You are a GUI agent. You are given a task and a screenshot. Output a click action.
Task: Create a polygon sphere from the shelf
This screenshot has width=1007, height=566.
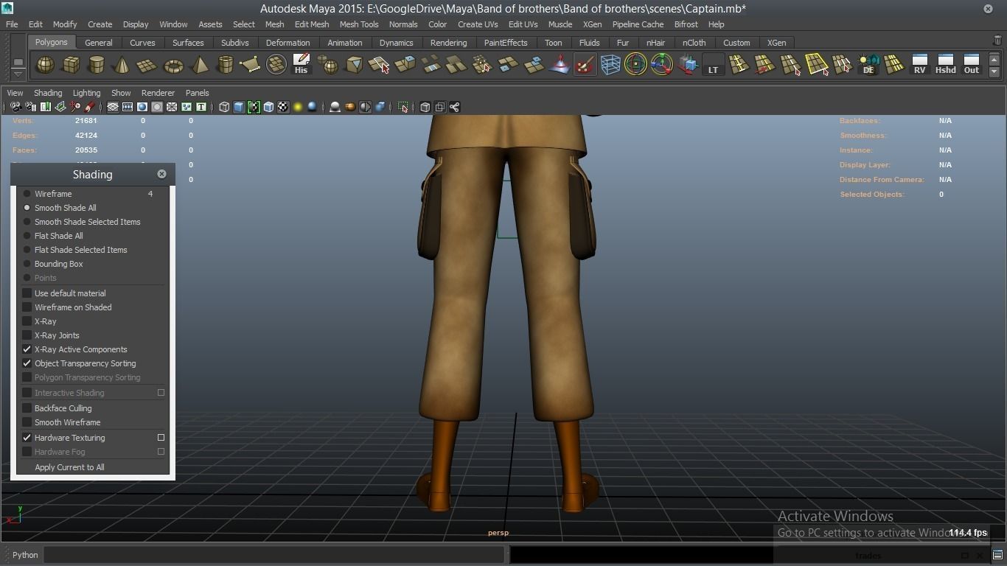click(45, 65)
